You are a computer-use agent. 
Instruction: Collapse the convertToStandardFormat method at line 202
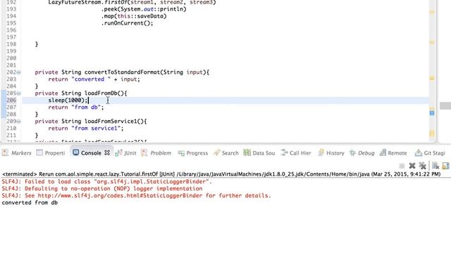point(19,72)
